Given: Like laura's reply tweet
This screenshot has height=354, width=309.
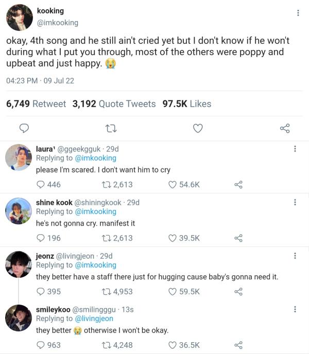Looking at the screenshot, I should point(173,184).
